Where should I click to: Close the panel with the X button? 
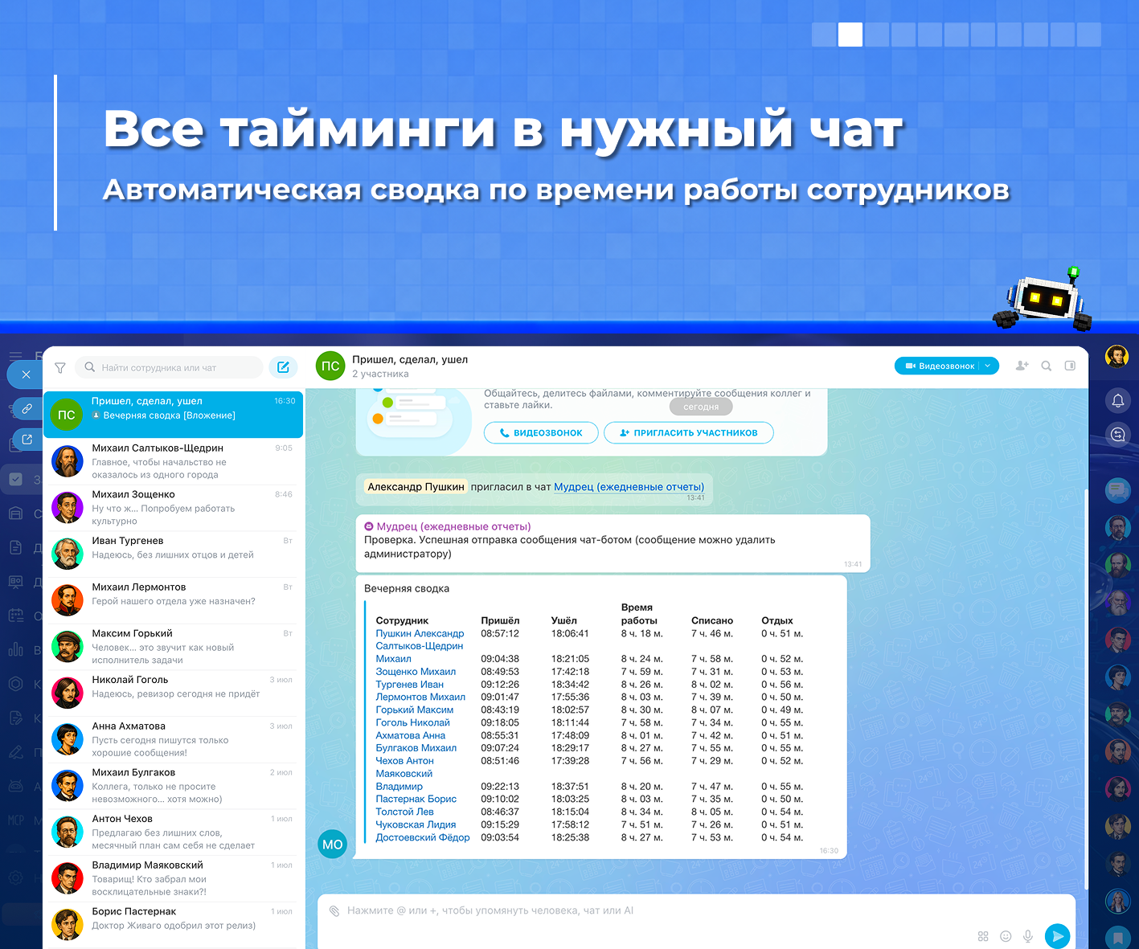coord(26,374)
